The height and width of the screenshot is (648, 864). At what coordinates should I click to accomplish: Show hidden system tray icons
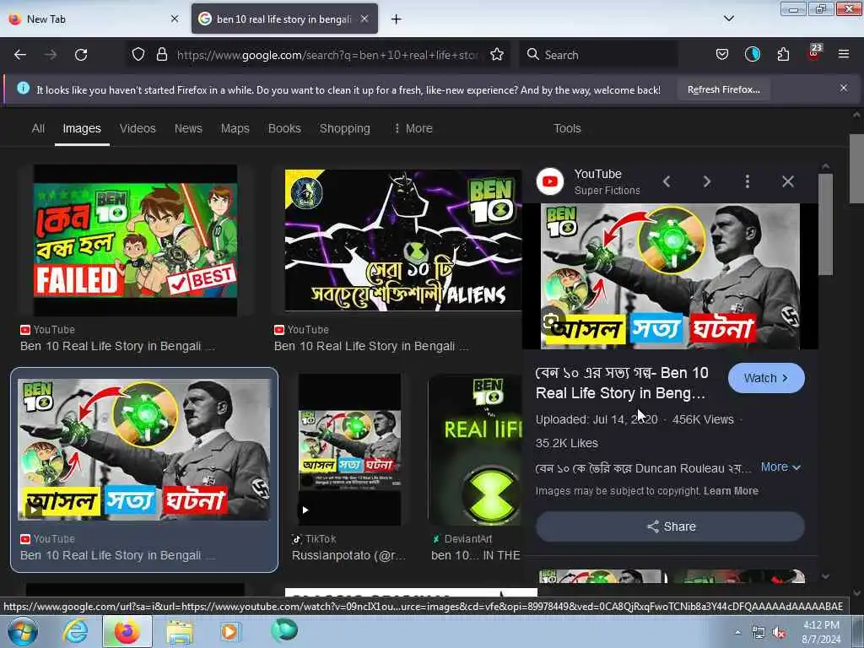(737, 632)
